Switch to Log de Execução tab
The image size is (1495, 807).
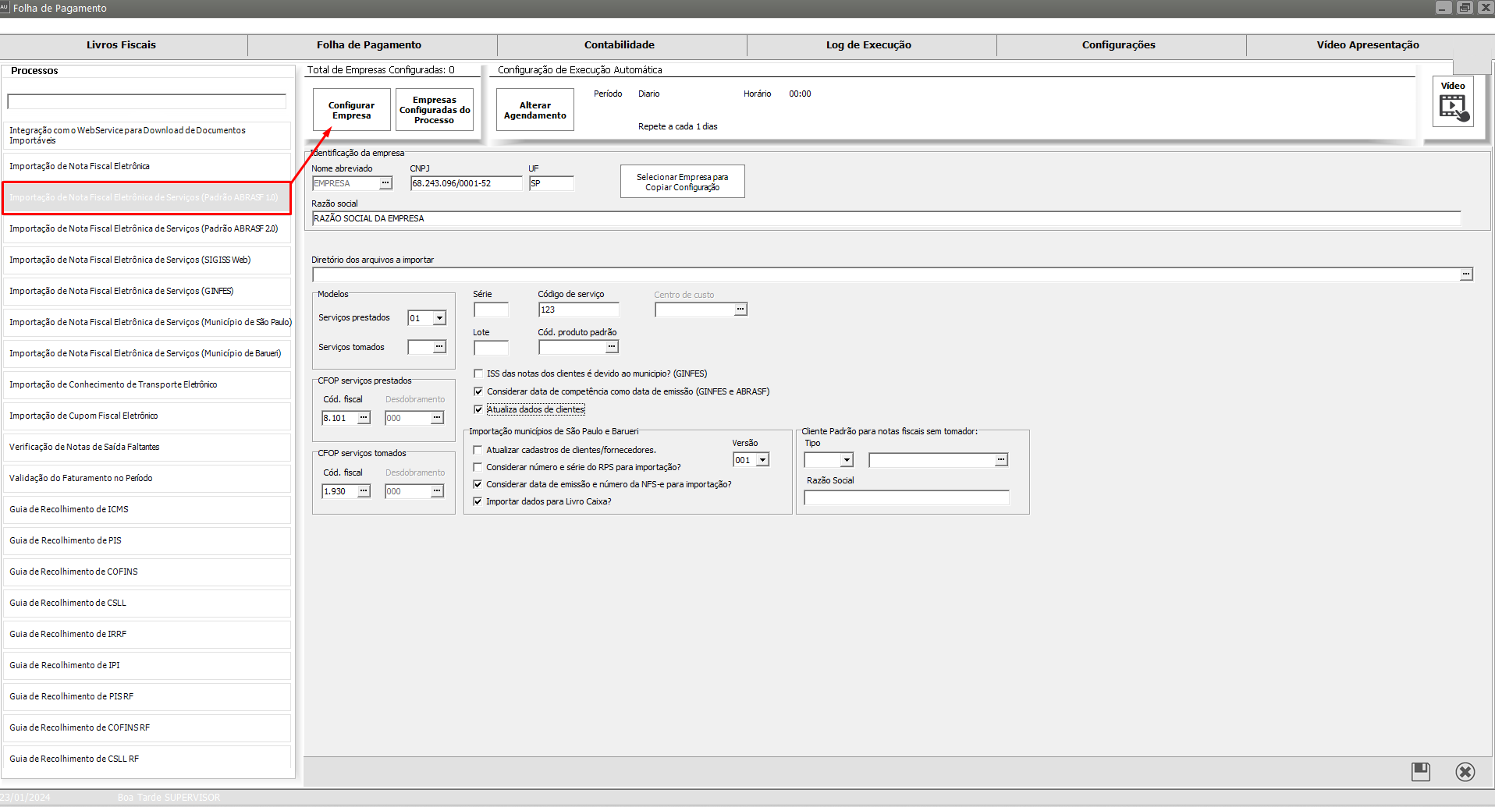[x=868, y=45]
